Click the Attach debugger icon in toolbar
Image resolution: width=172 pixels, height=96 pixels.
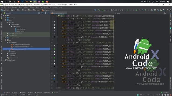[x=146, y=10]
